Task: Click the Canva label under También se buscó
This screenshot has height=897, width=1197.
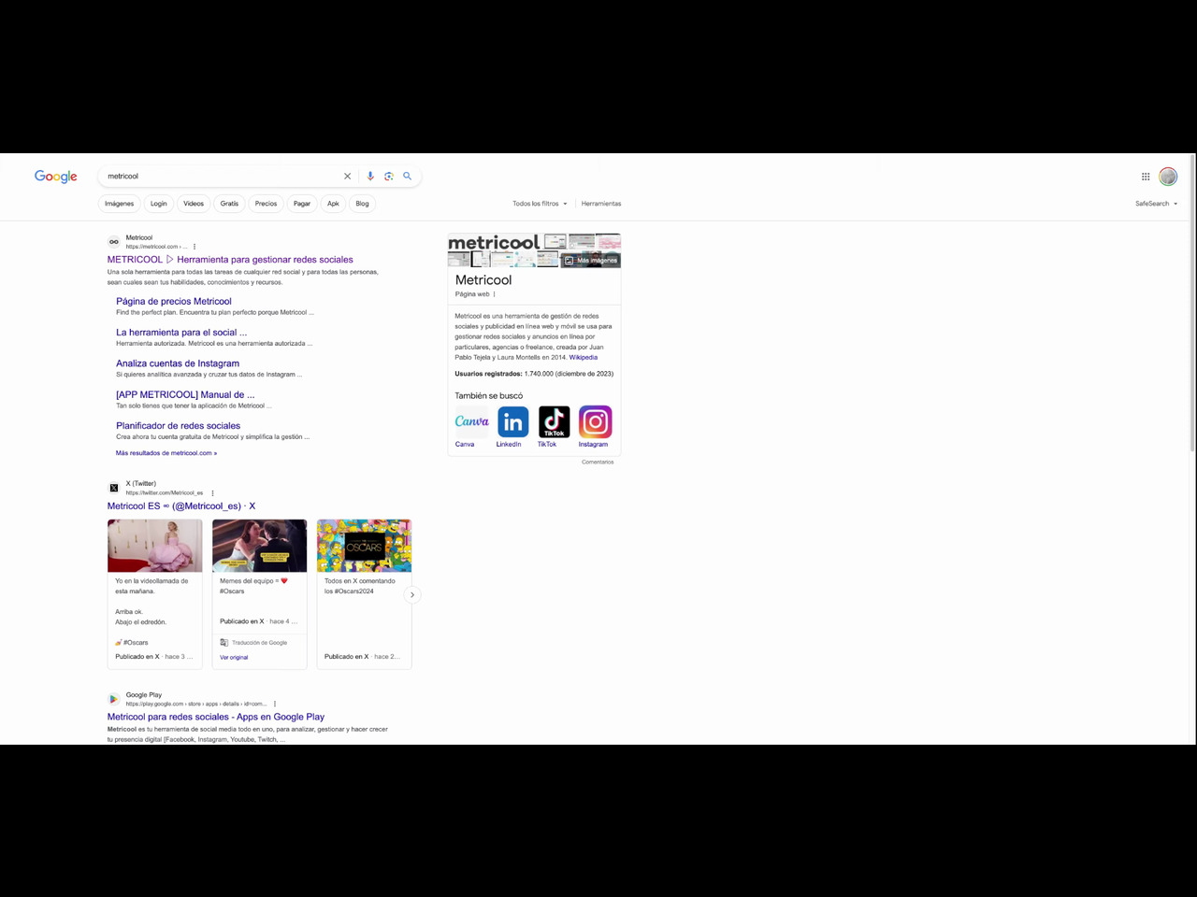Action: [x=465, y=445]
